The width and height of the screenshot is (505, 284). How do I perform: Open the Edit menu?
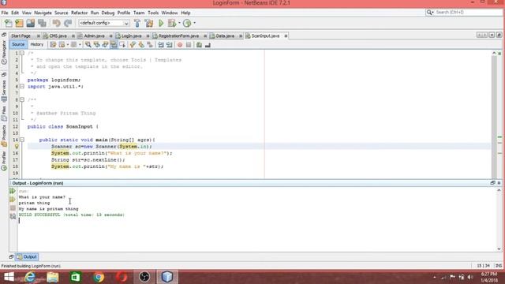pos(15,13)
